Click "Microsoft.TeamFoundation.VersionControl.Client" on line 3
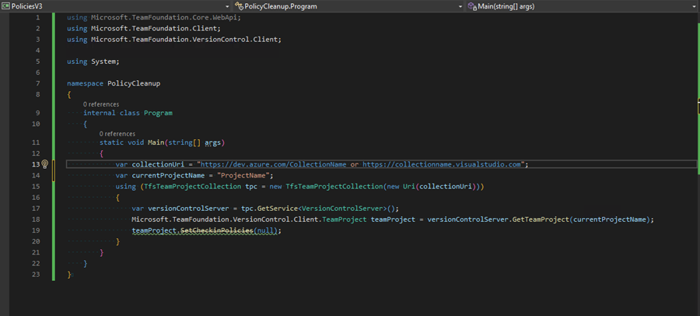Screen dimensions: 700x316 184,40
